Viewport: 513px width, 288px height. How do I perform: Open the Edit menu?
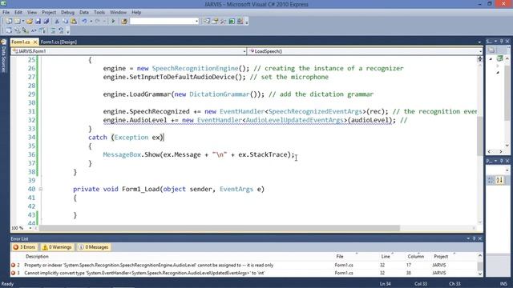click(18, 13)
